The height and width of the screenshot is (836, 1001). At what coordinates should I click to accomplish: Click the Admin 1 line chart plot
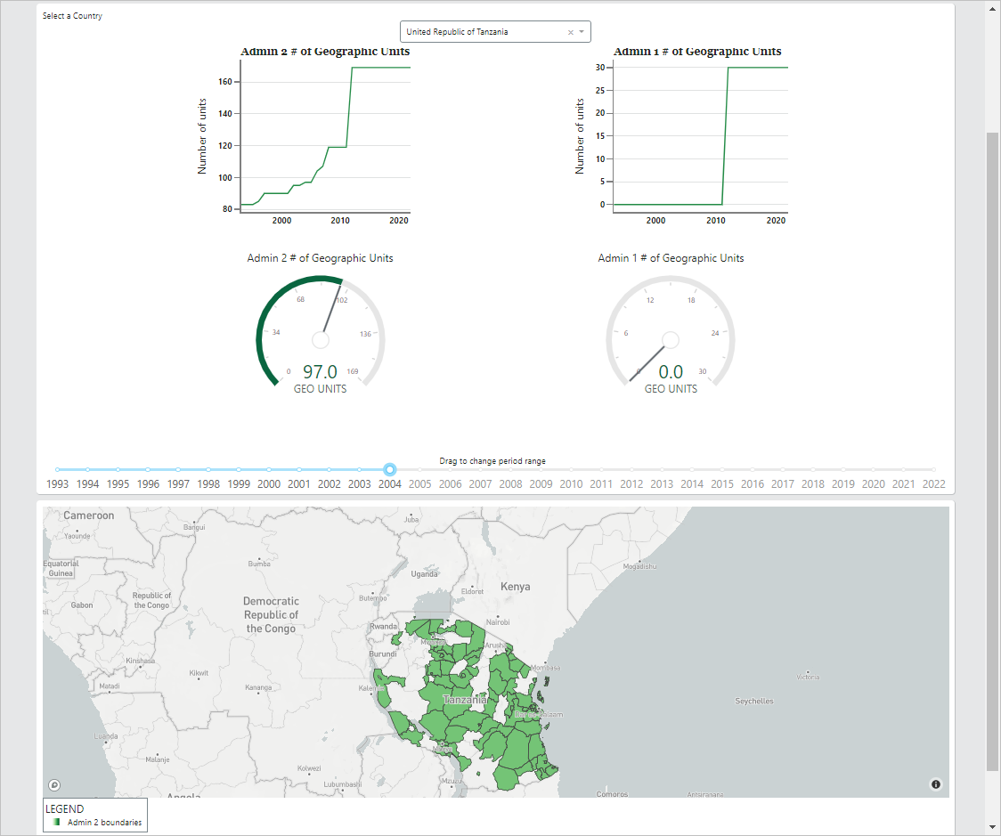[699, 138]
